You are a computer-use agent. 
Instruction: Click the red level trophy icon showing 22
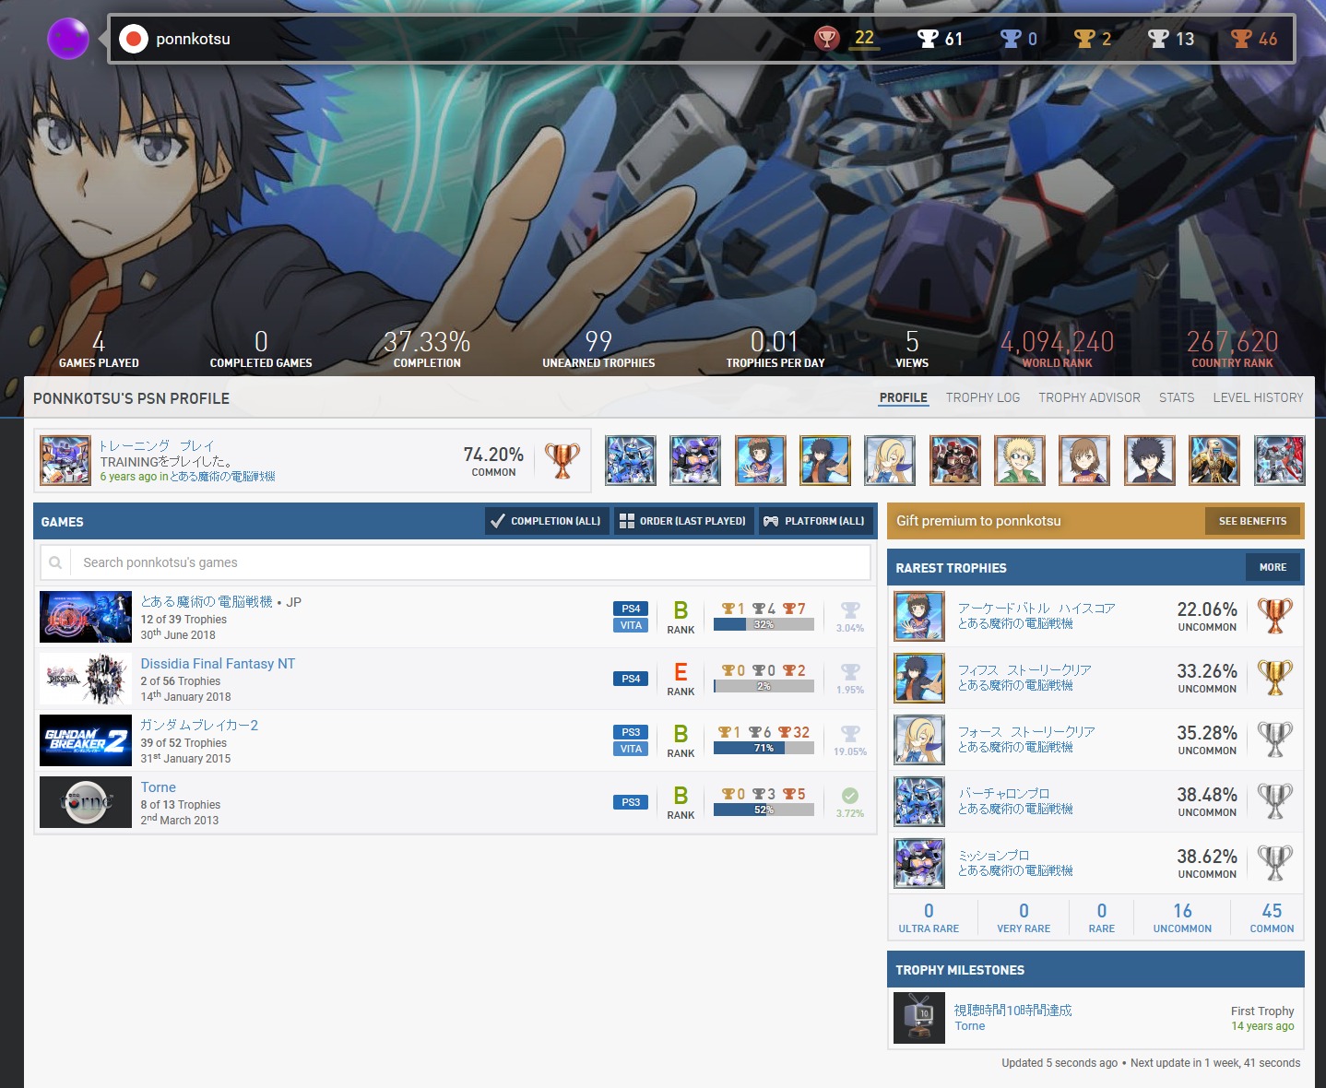coord(826,39)
